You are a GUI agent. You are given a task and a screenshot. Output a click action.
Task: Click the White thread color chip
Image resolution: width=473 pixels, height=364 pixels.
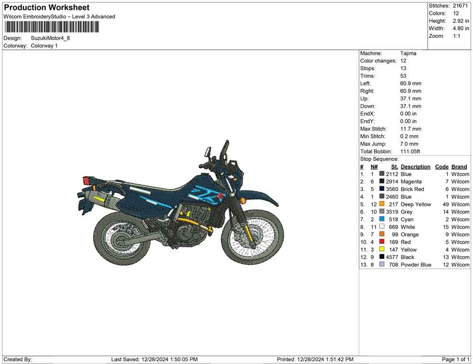(382, 227)
